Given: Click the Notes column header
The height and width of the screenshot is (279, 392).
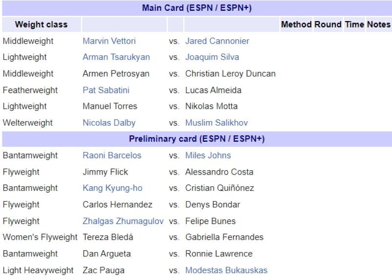Looking at the screenshot, I should click(x=378, y=25).
